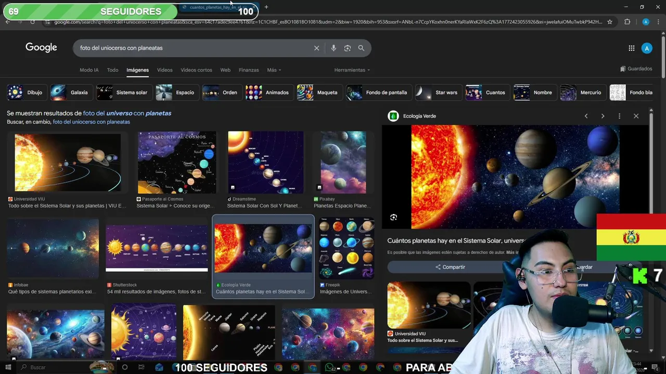Search instead for 'foto del unicerso con planeatas'
The height and width of the screenshot is (374, 666).
pyautogui.click(x=91, y=122)
